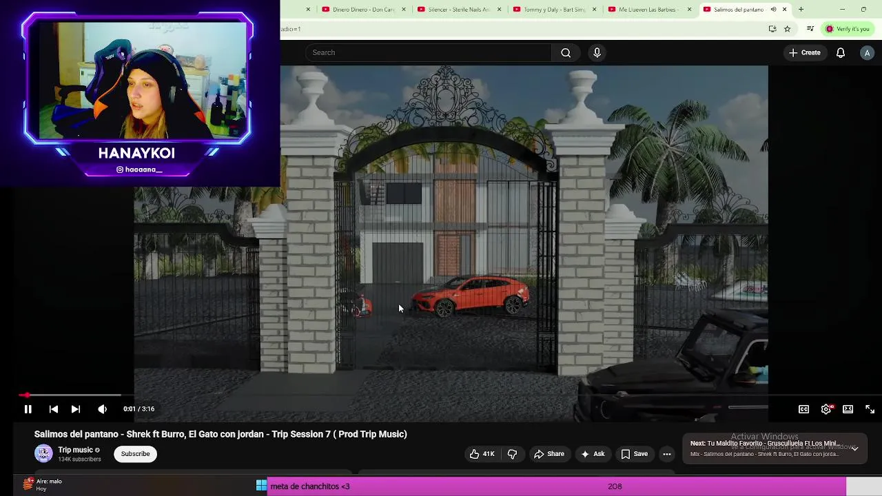Open YouTube notifications bell
Viewport: 882px width, 496px height.
(841, 52)
